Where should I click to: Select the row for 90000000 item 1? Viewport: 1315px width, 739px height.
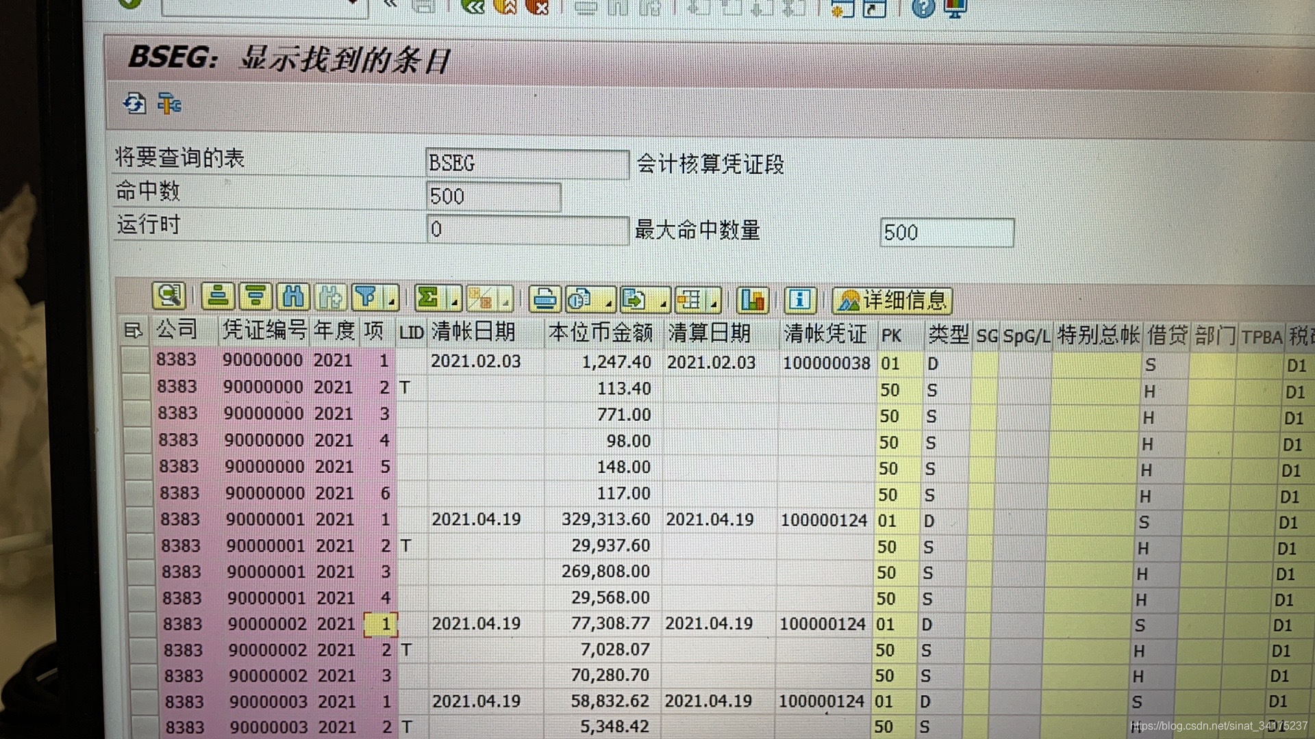pos(135,359)
